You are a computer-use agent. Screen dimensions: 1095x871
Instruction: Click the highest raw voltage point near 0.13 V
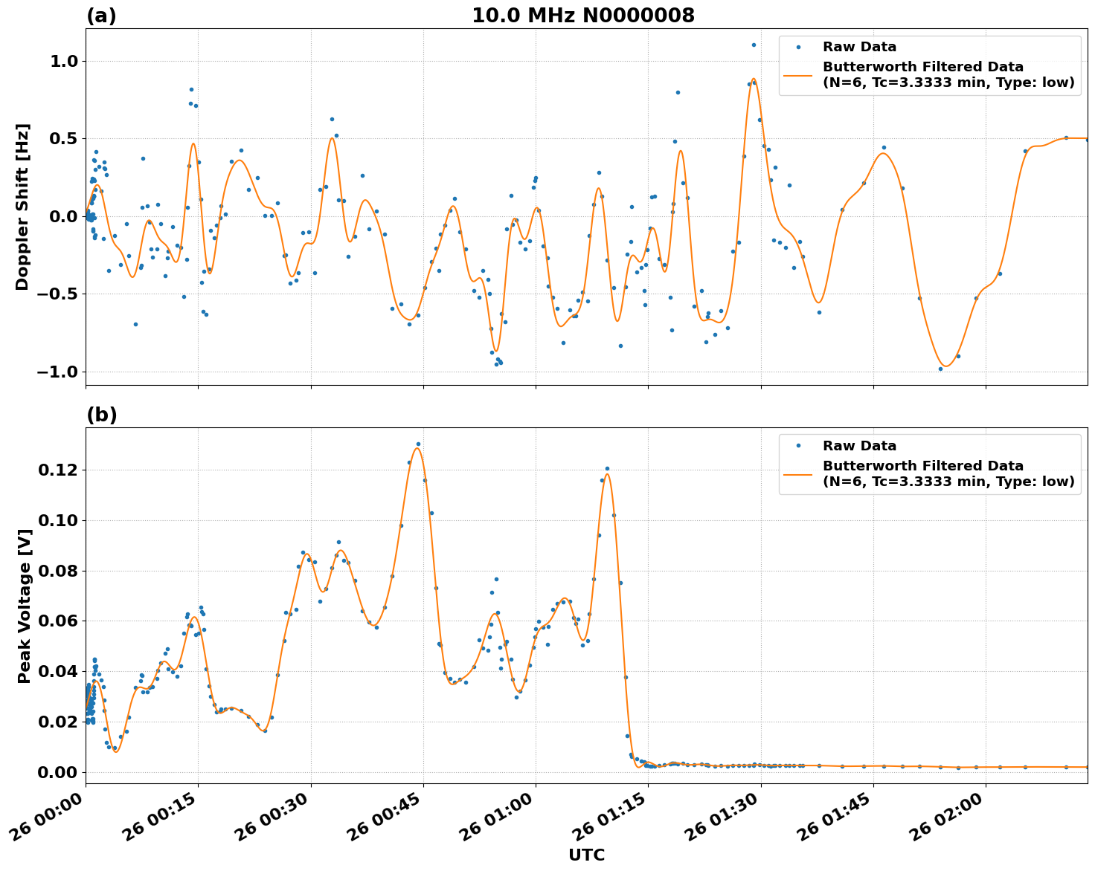[x=418, y=444]
